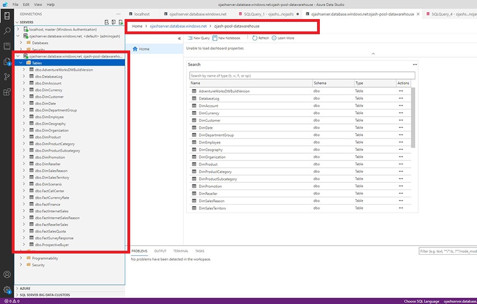Open the Extensions view in activity bar
The image size is (477, 304).
(7, 91)
